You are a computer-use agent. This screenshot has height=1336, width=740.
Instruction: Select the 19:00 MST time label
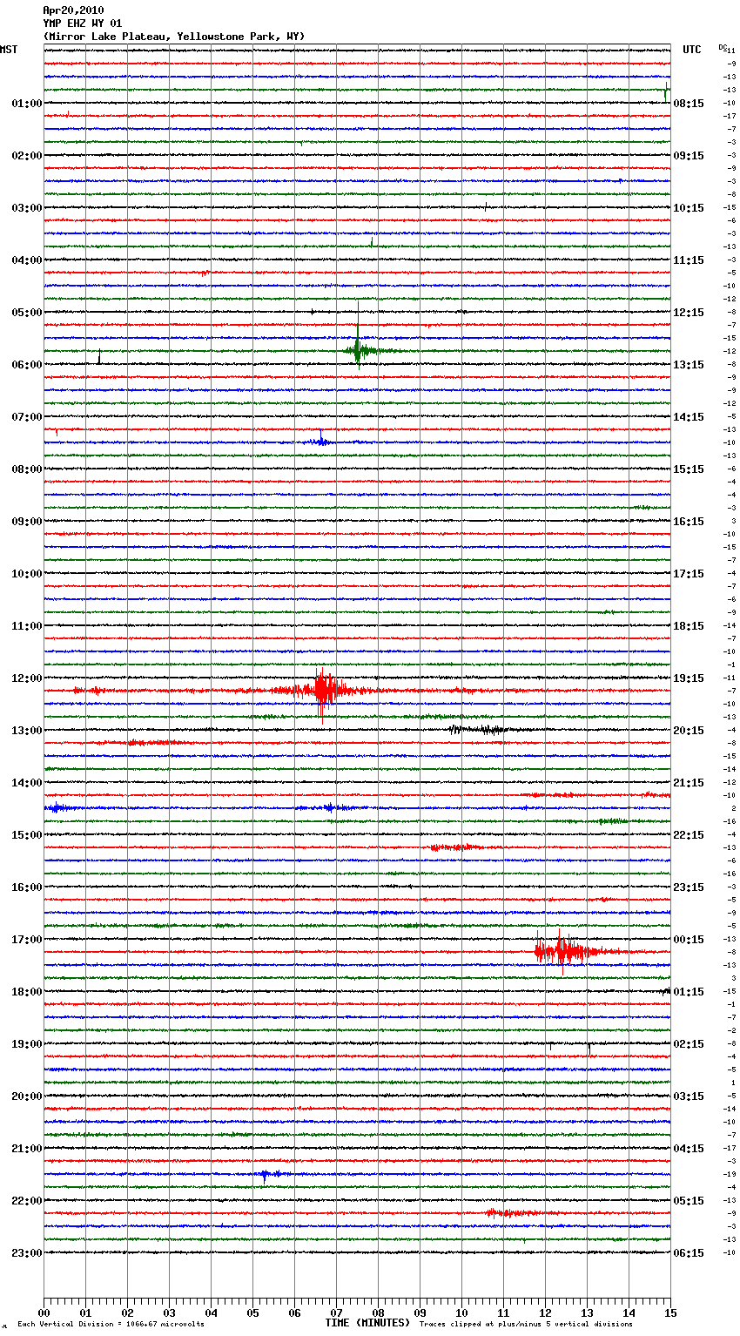[27, 1044]
